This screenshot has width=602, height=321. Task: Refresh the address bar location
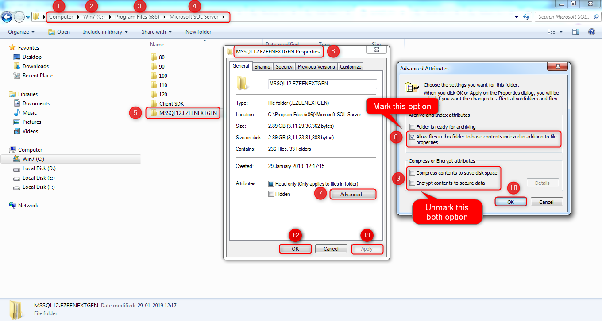527,17
